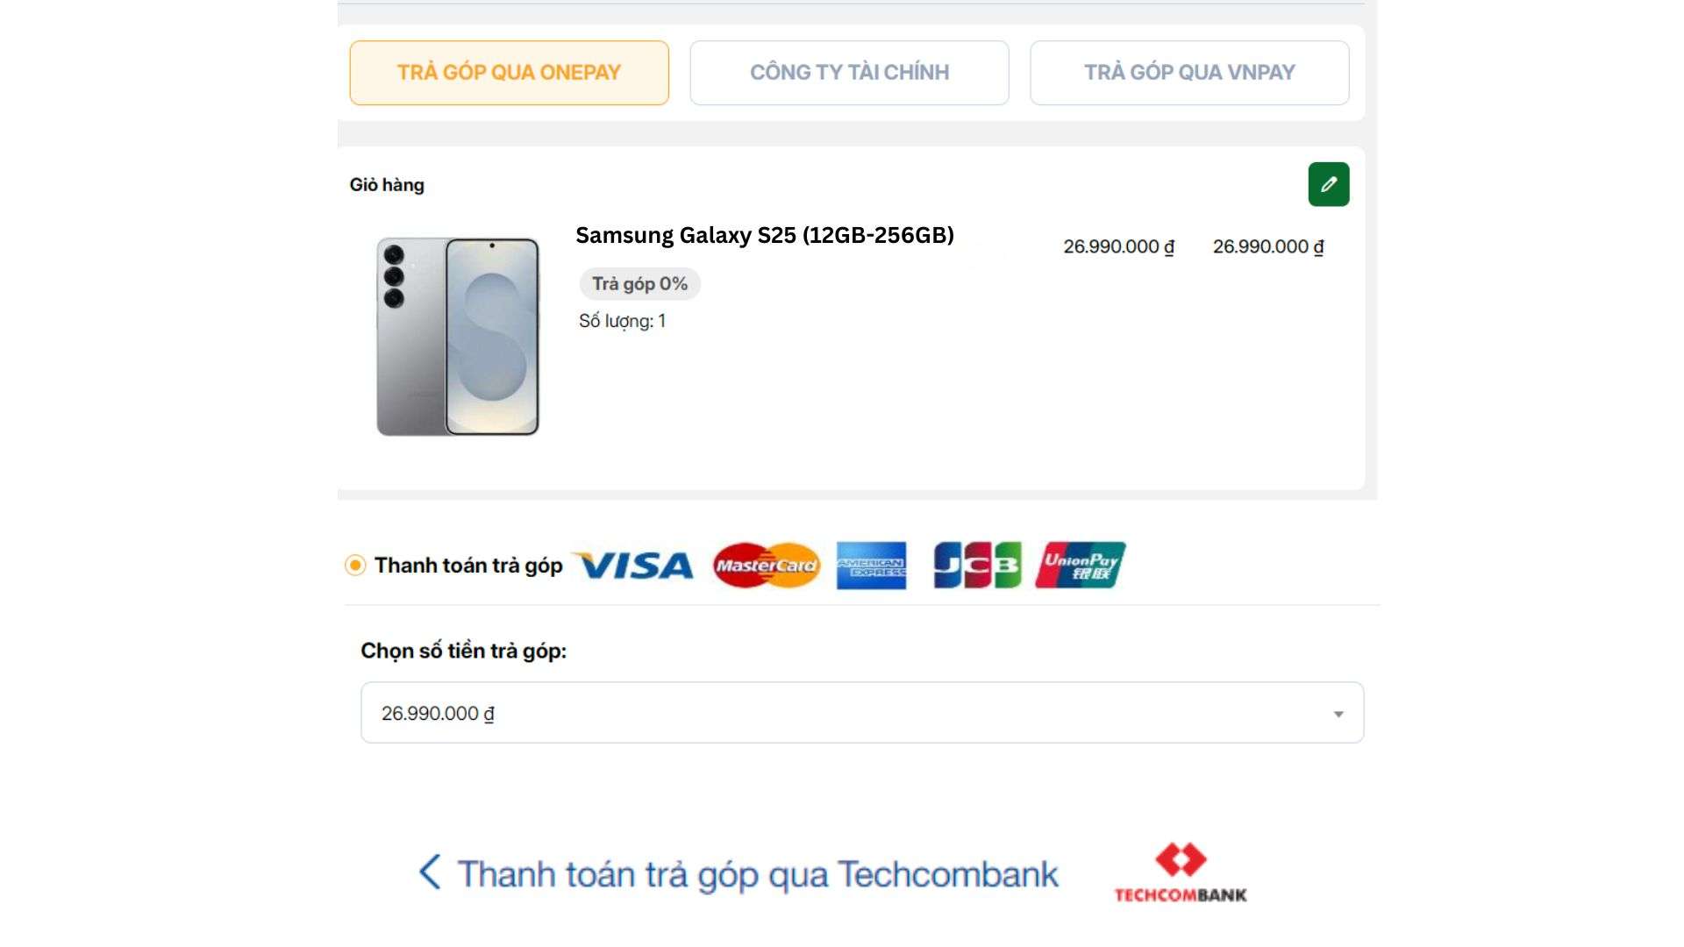This screenshot has height=947, width=1684.
Task: Click the Samsung Galaxy S25 product title
Action: tap(764, 235)
